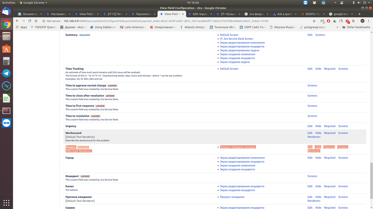This screenshot has width=373, height=209.
Task: Expand the Google Chrome app menu
Action: [33, 3]
